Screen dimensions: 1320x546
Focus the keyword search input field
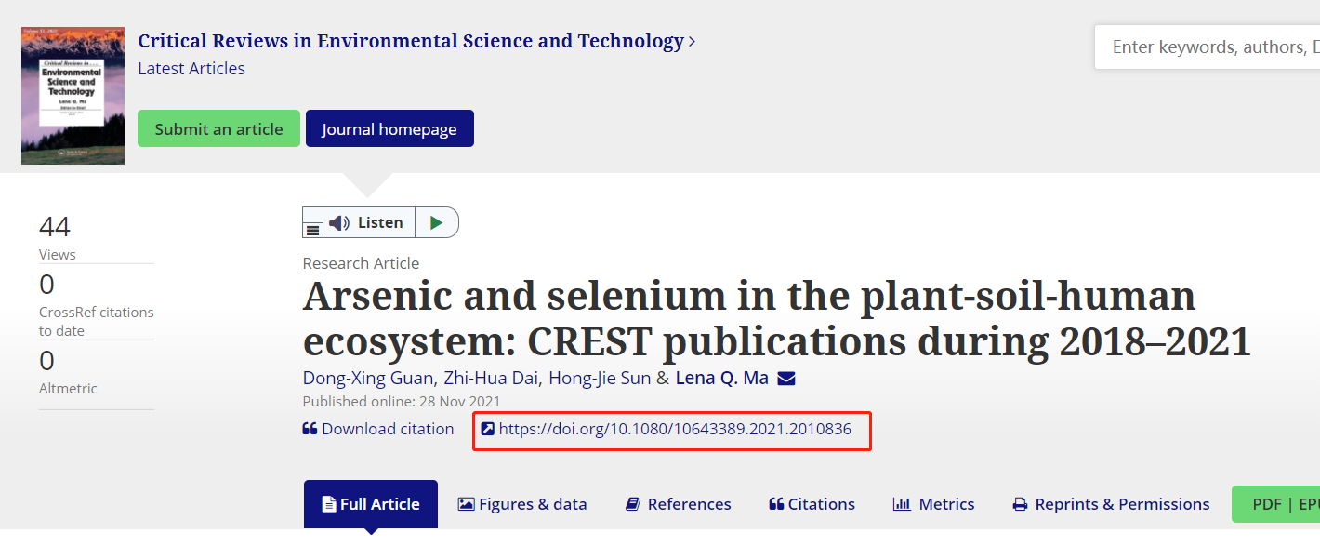coord(1208,47)
